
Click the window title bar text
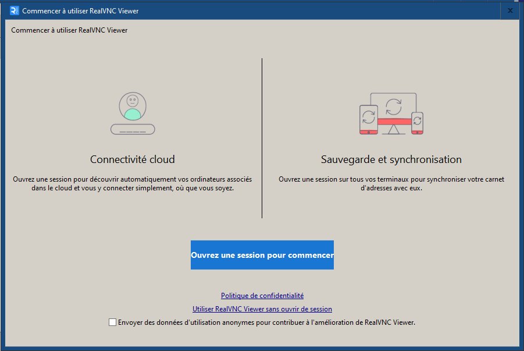click(x=80, y=11)
